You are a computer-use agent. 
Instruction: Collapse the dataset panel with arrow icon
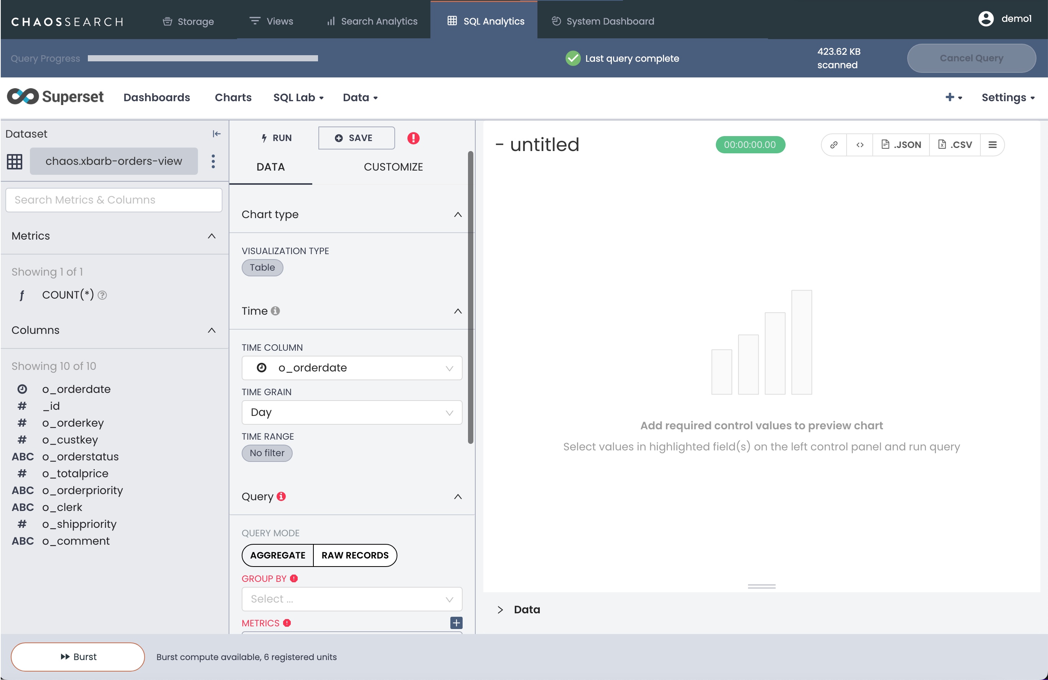click(216, 134)
